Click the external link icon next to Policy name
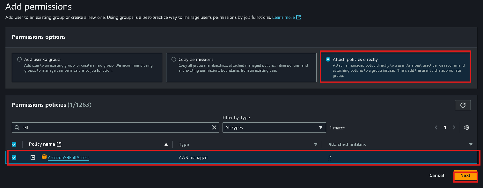483x188 pixels. pos(59,144)
